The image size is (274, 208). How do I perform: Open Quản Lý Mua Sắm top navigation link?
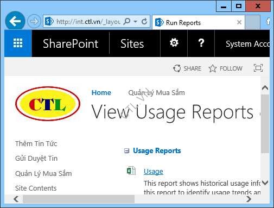[156, 93]
